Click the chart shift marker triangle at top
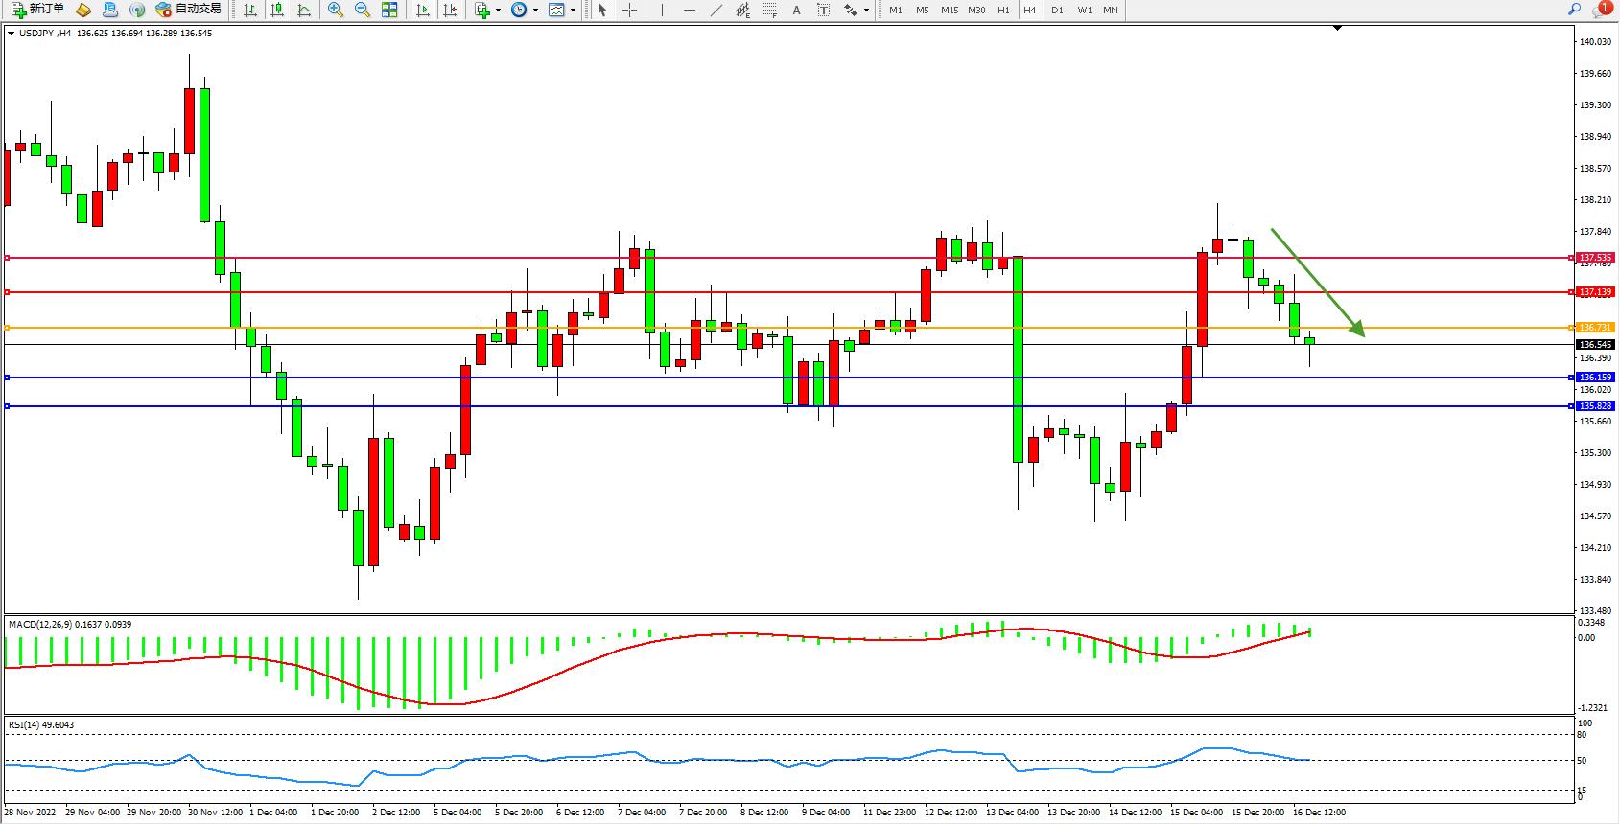Viewport: 1620px width, 825px height. tap(1337, 29)
